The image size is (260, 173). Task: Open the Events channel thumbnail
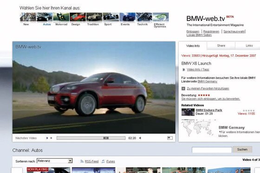(127, 17)
